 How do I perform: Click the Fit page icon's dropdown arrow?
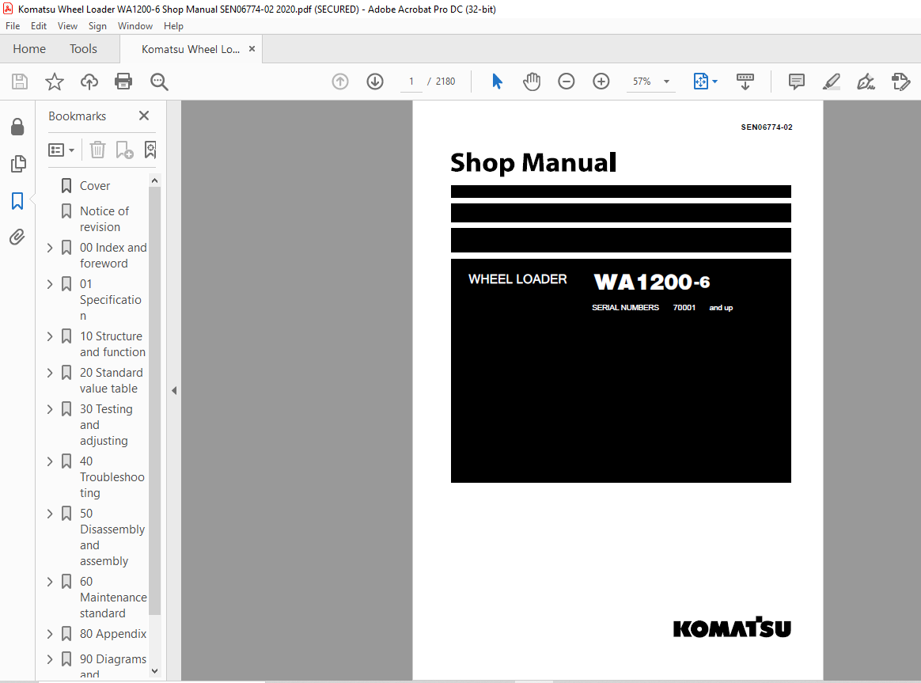pos(714,82)
